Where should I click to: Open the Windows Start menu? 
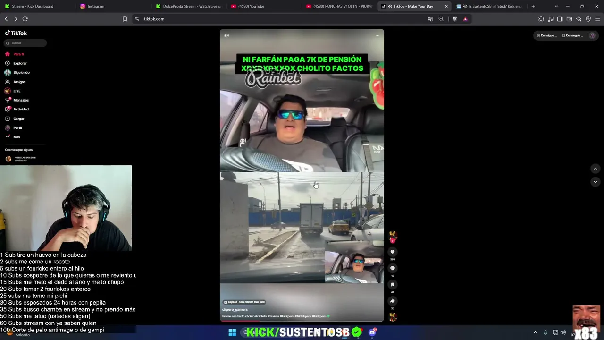pyautogui.click(x=232, y=332)
